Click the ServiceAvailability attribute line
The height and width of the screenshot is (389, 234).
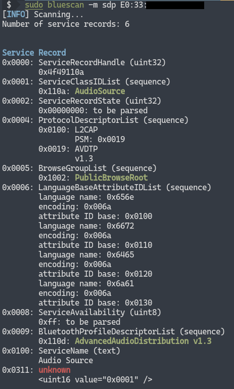click(x=81, y=312)
